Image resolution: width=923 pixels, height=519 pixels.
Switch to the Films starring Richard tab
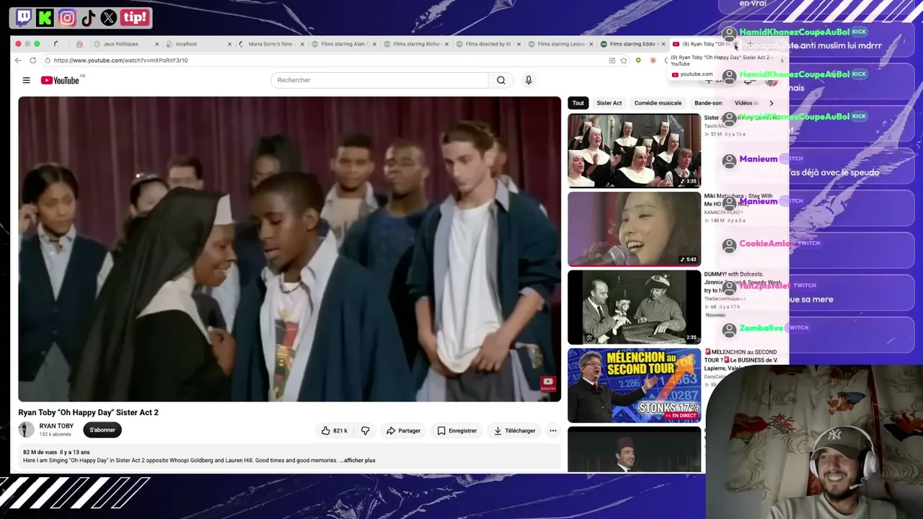(x=416, y=44)
